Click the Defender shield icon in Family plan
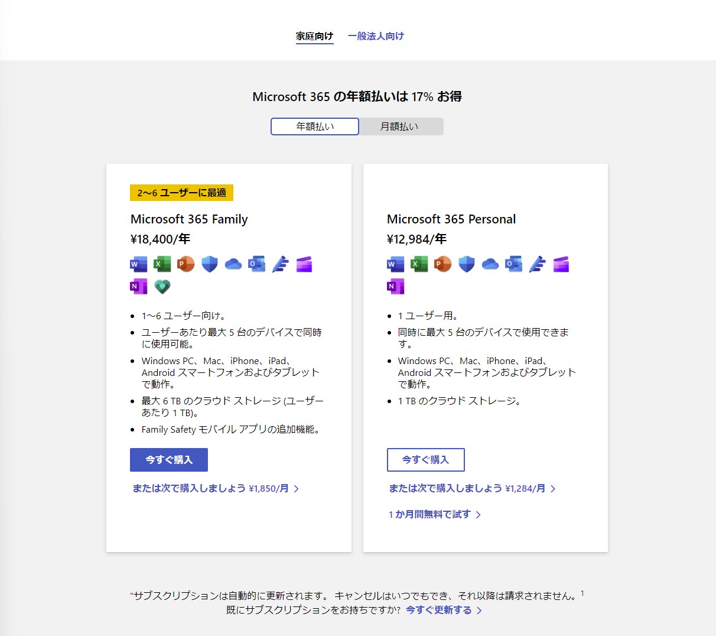Screen dimensions: 716x636 [x=210, y=264]
